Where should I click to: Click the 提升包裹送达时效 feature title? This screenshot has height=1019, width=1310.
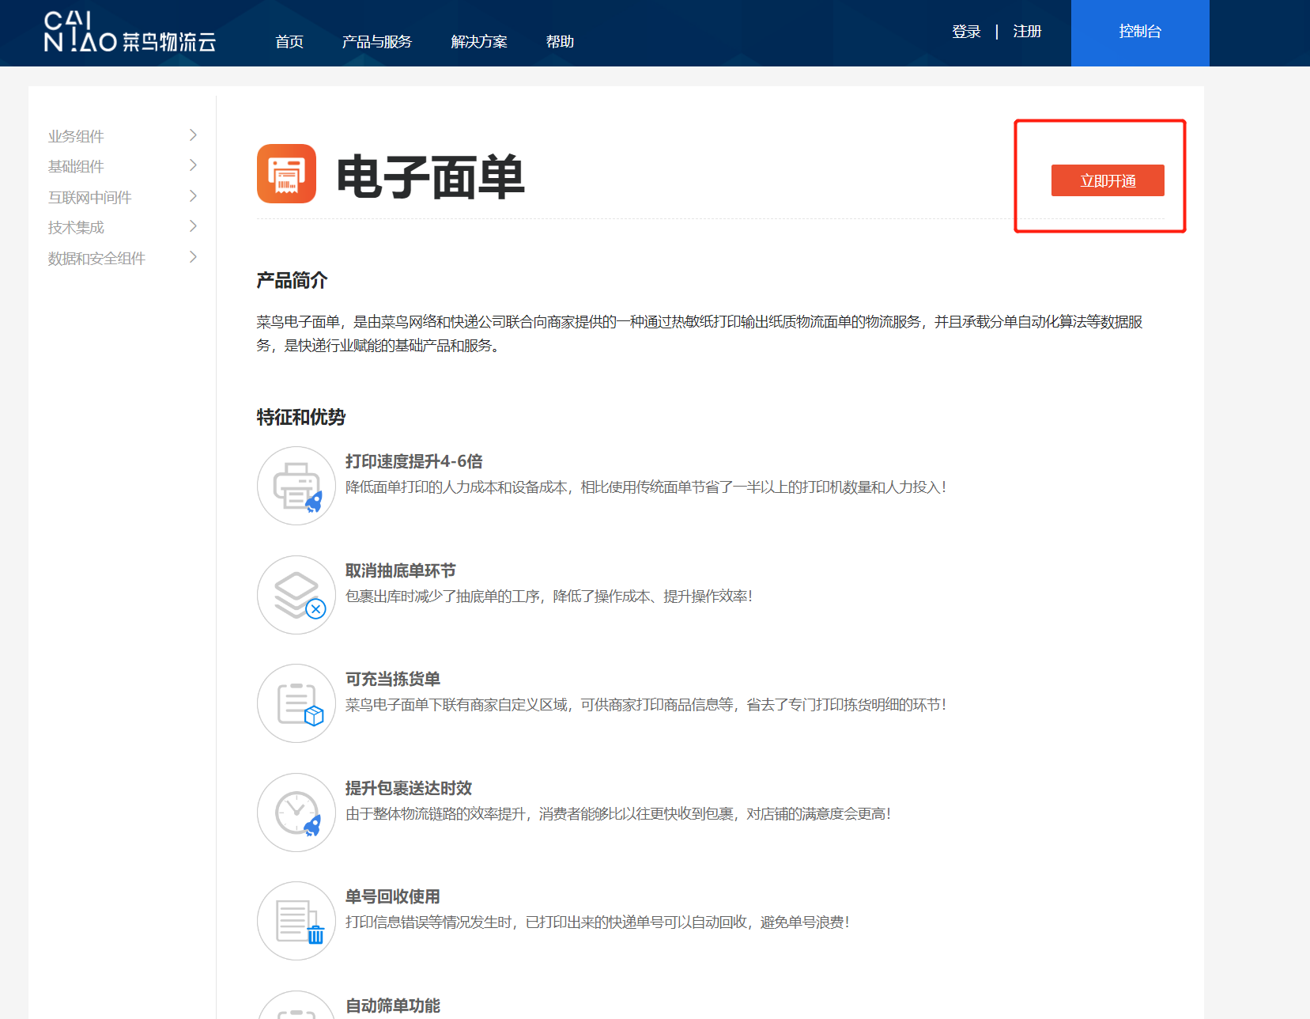pyautogui.click(x=408, y=788)
